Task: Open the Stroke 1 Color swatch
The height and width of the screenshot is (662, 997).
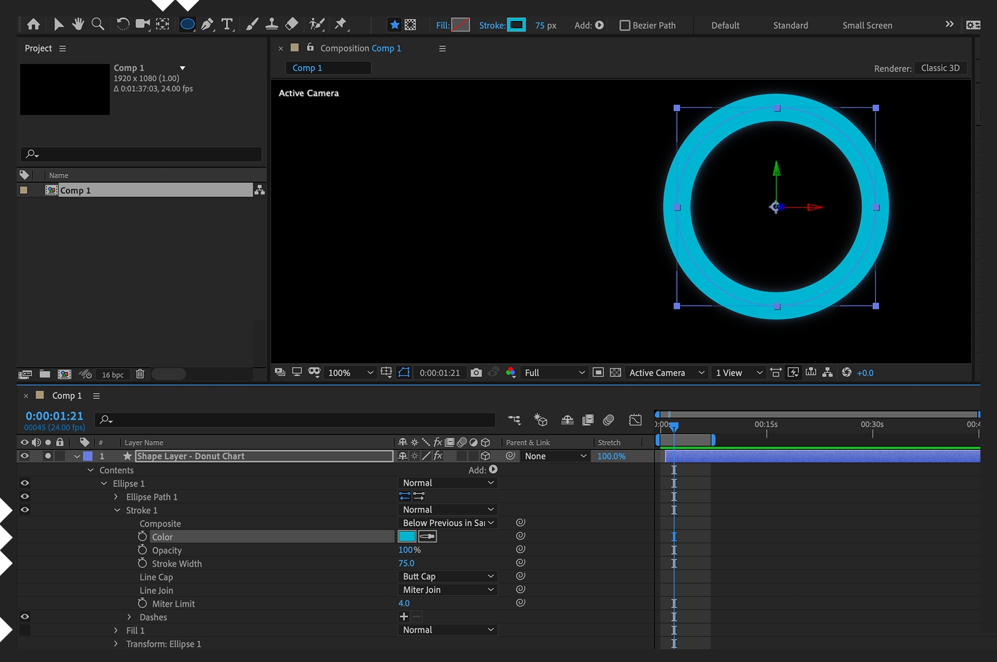Action: pos(407,536)
